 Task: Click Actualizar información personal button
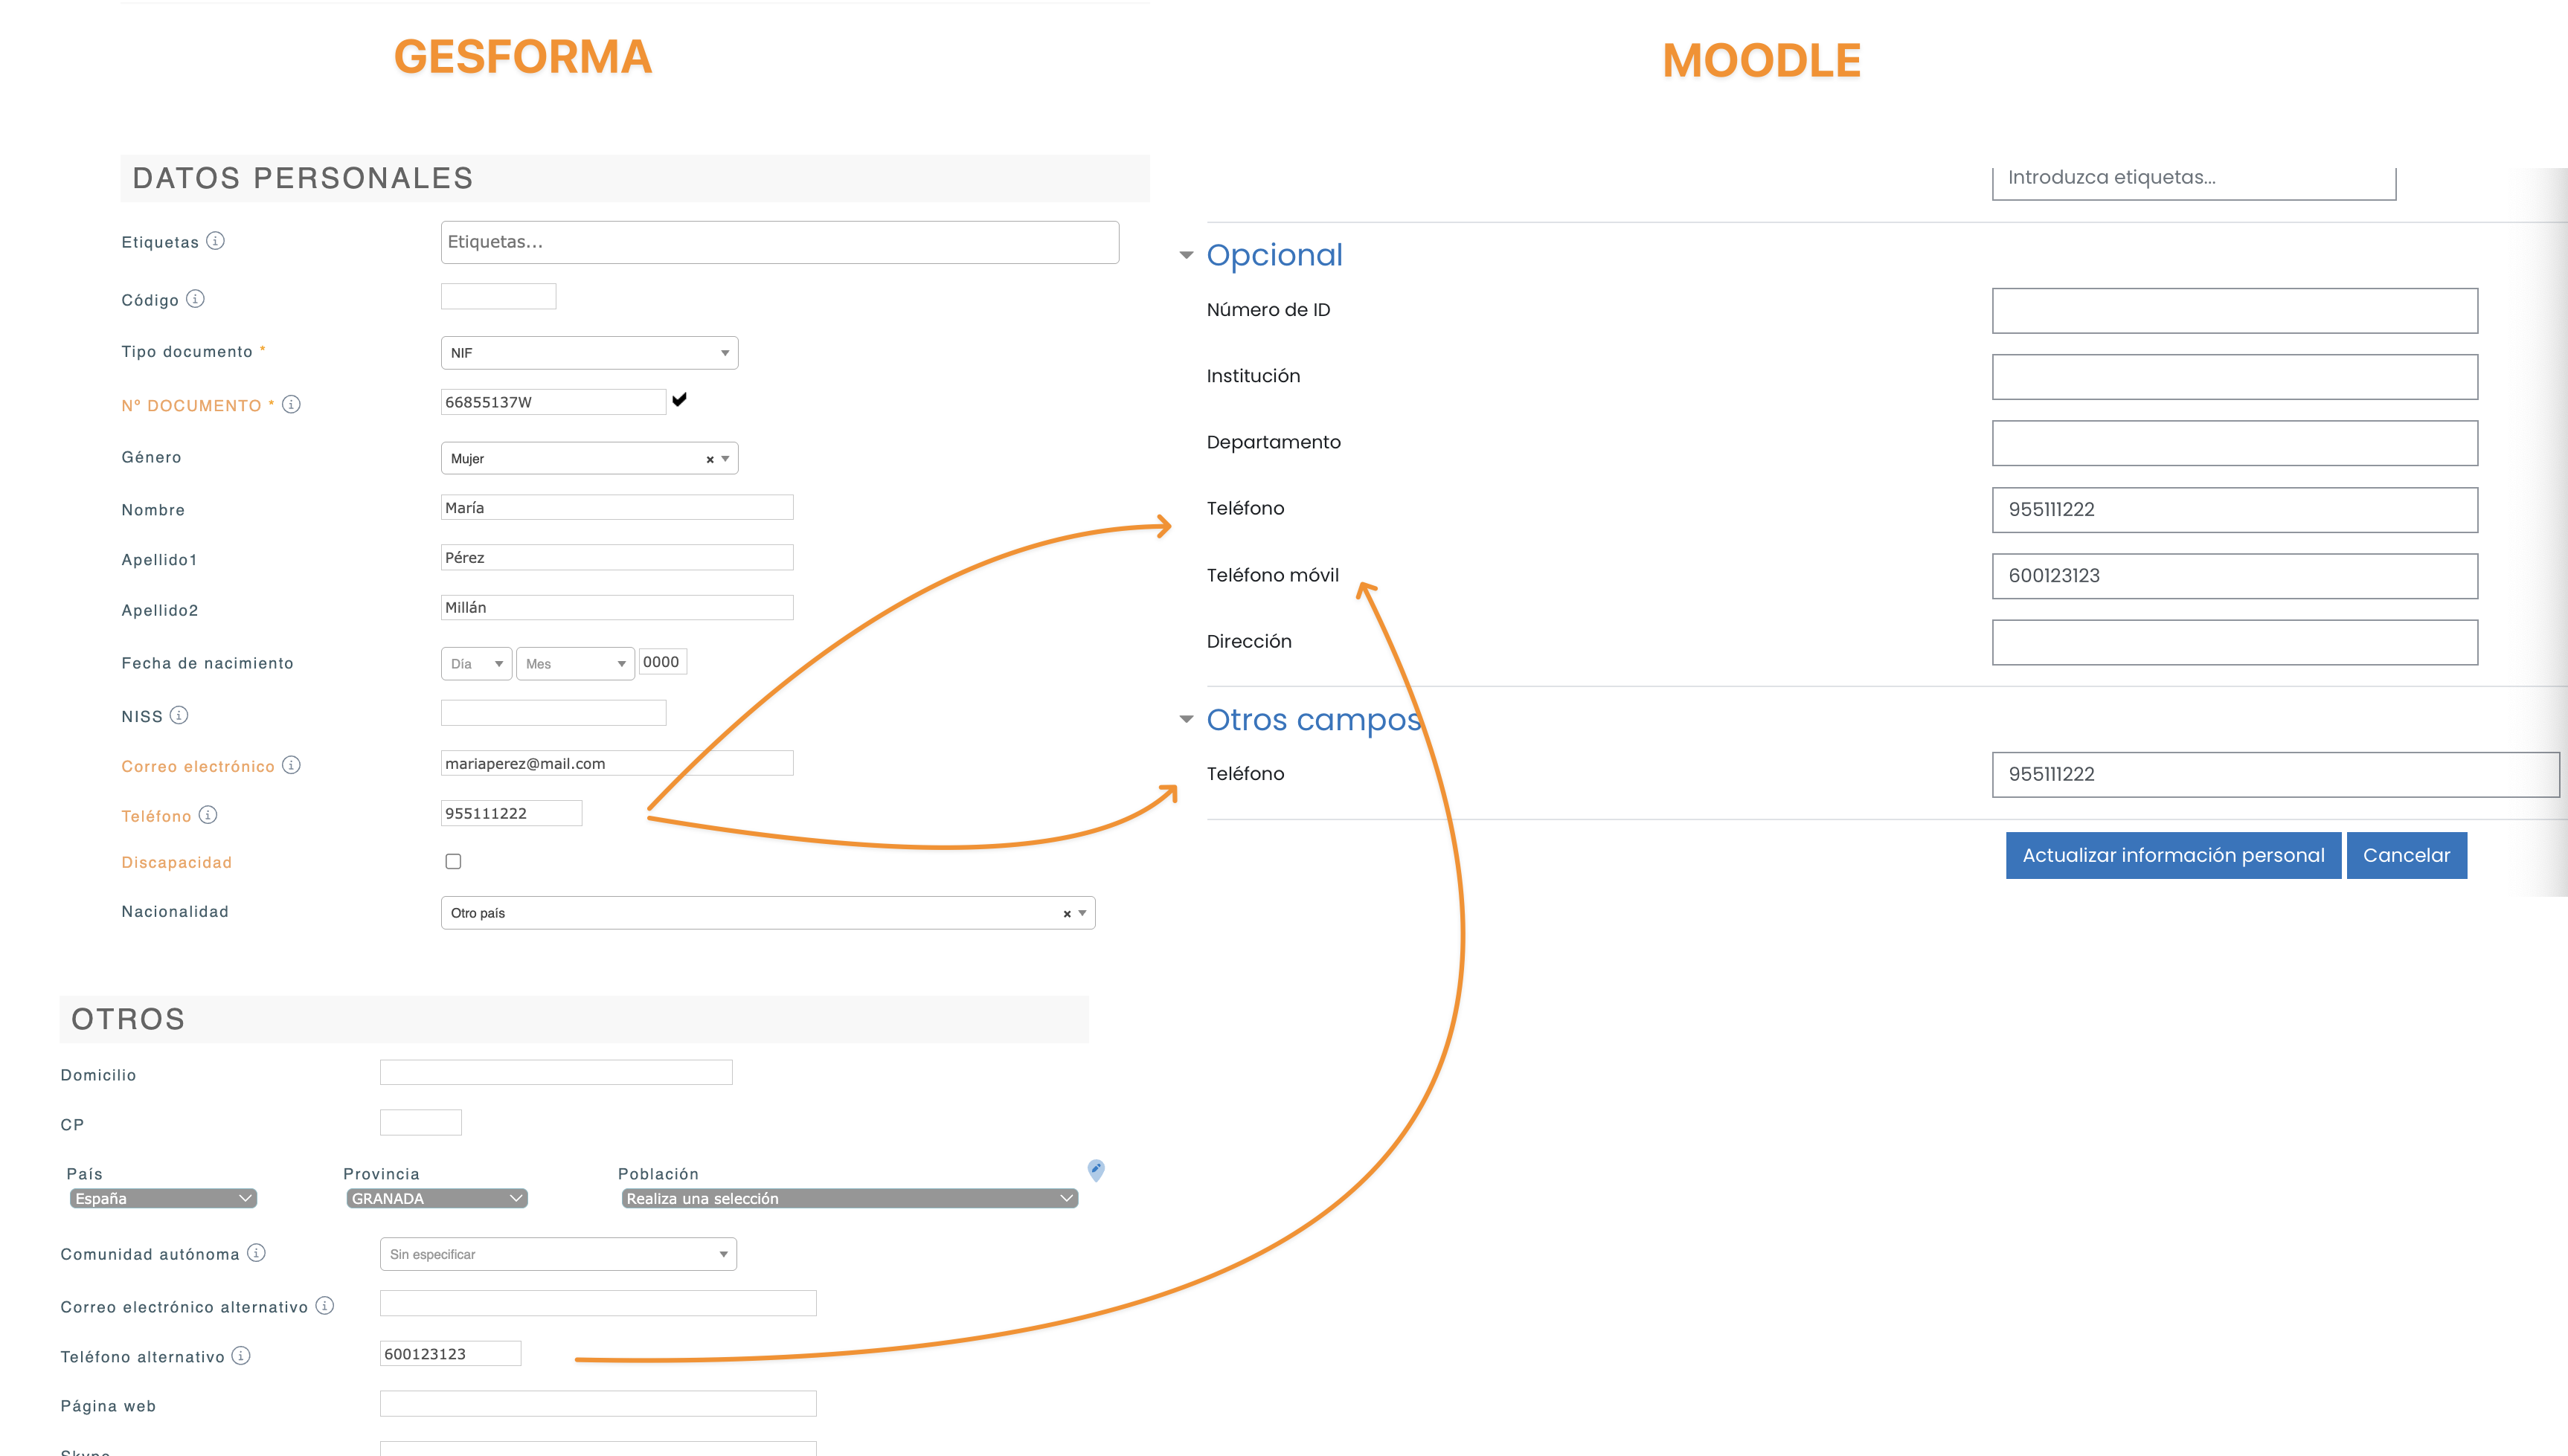(x=2171, y=855)
